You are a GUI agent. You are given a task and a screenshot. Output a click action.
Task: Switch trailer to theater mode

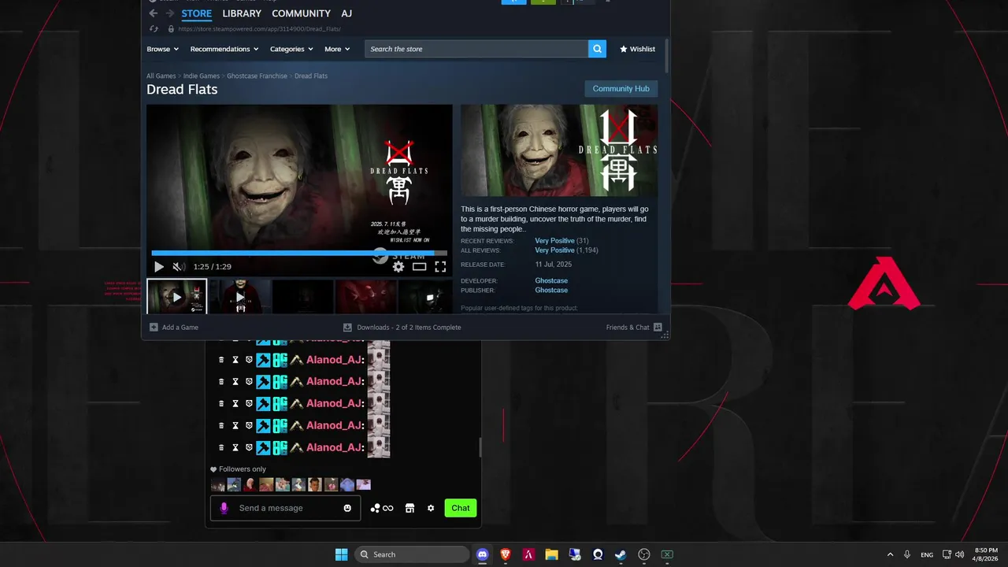(419, 267)
